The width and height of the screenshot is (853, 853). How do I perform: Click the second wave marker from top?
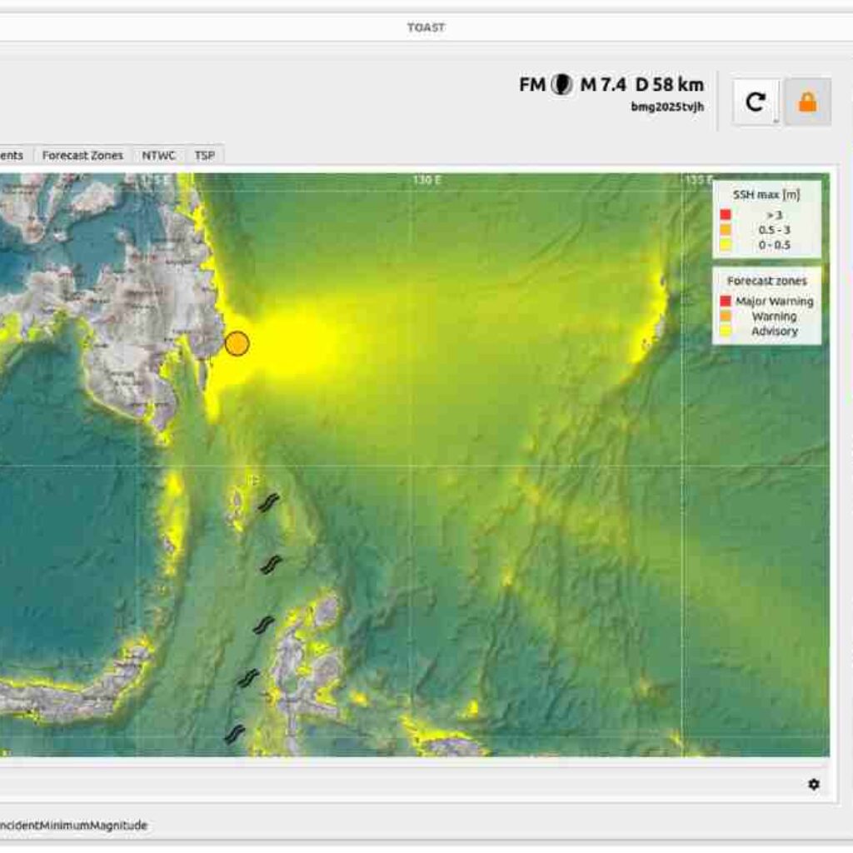(271, 566)
